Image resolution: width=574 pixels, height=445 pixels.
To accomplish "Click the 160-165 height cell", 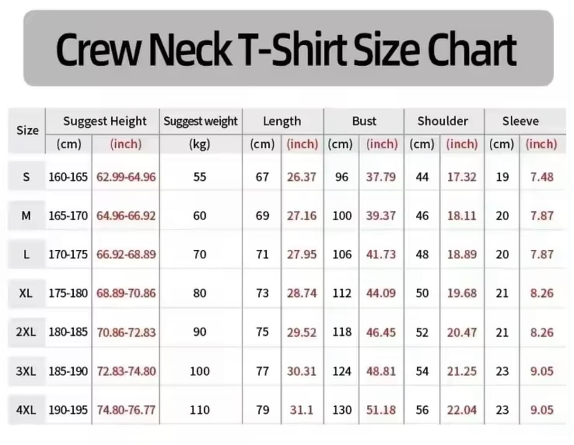I will [68, 177].
